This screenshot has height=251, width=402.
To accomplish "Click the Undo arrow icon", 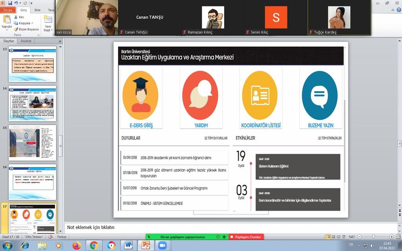I will (x=16, y=3).
